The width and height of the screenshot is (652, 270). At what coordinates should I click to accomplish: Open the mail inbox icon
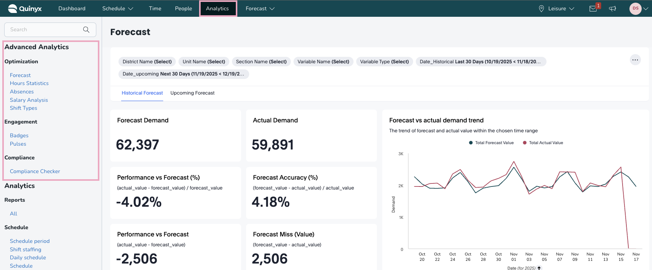pyautogui.click(x=593, y=9)
